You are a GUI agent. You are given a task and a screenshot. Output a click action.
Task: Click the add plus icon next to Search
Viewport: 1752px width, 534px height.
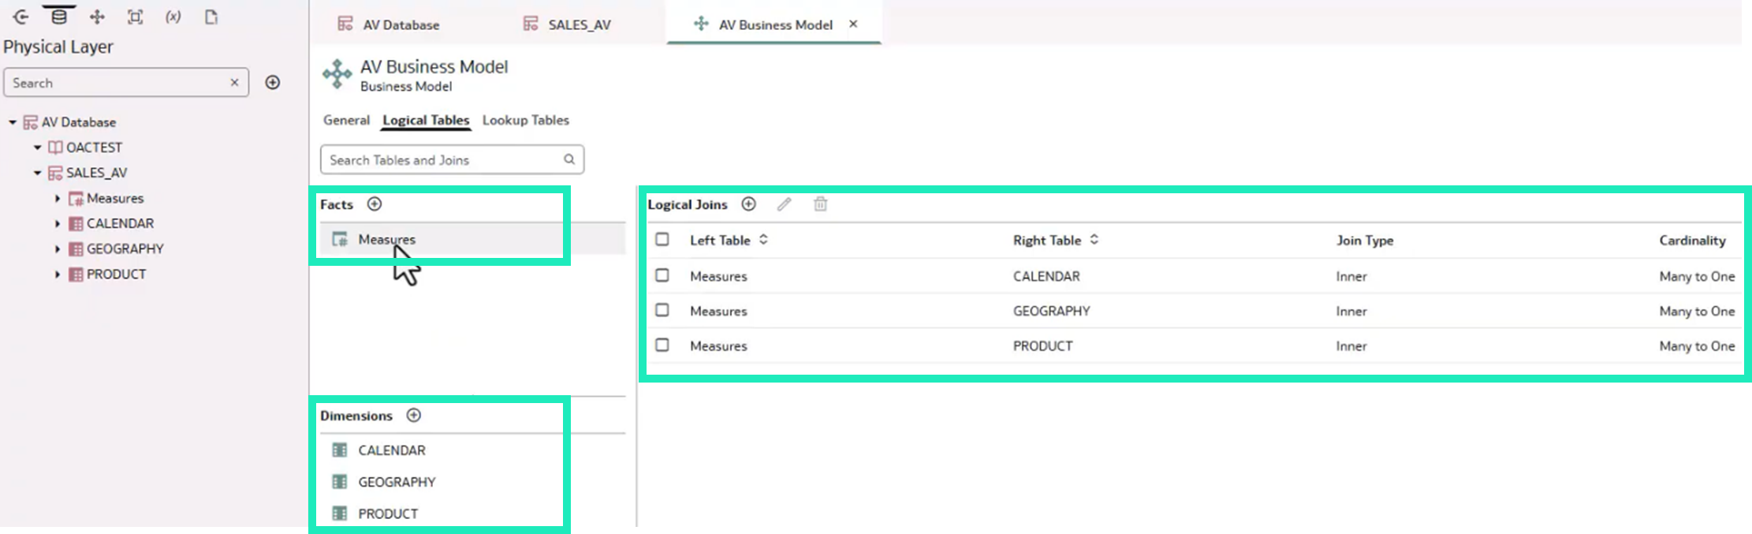pos(273,82)
